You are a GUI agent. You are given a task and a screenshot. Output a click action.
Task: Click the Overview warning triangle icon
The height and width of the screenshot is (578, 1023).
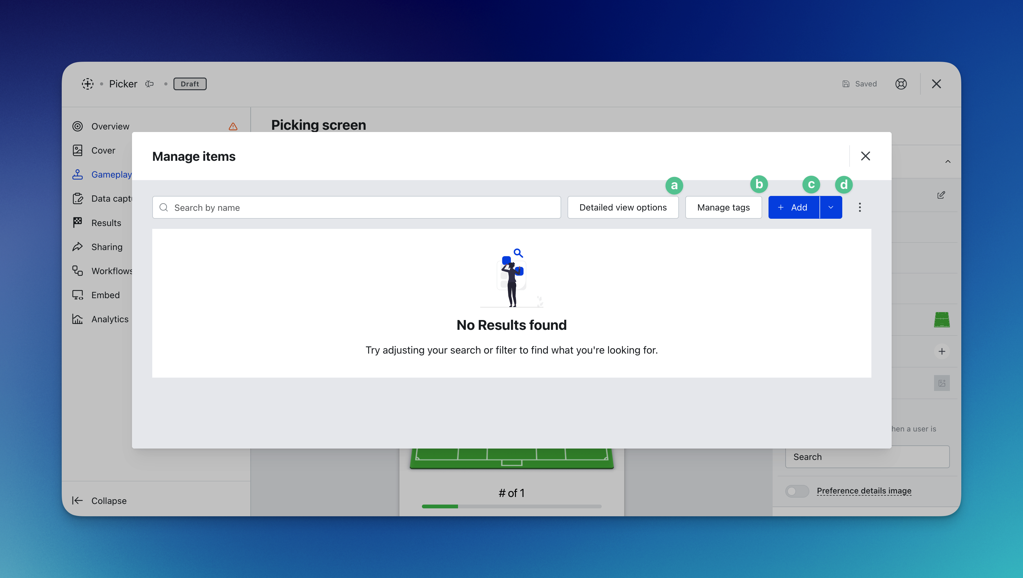point(233,126)
